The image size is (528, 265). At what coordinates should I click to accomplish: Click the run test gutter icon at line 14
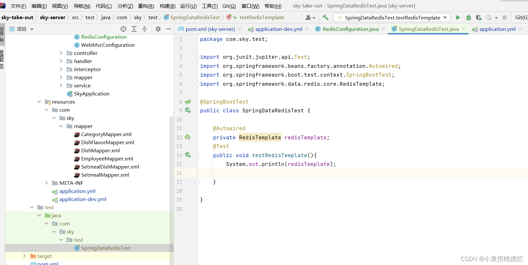click(x=188, y=155)
